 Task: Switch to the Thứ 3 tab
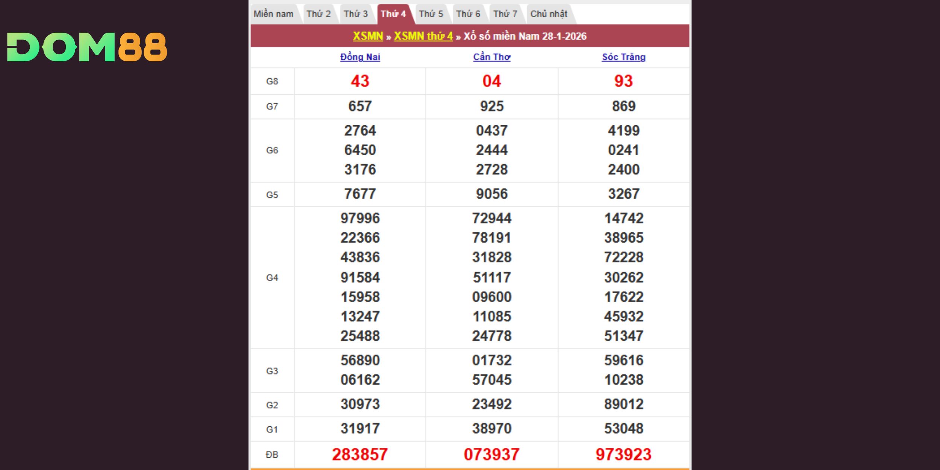[355, 14]
